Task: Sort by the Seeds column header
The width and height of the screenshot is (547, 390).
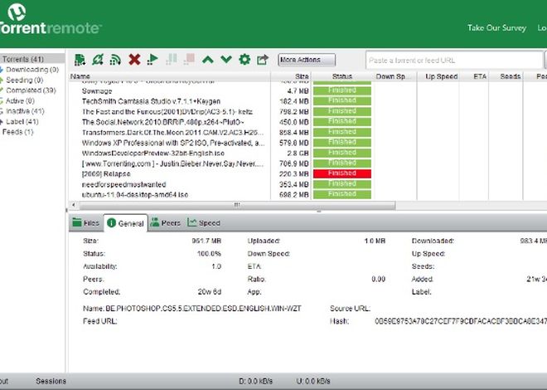Action: (x=506, y=76)
